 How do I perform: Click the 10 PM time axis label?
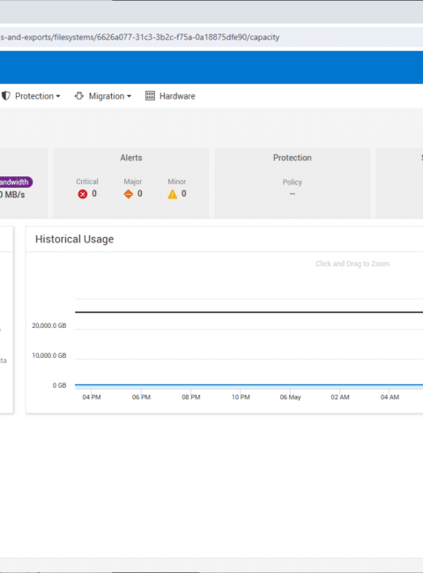click(x=241, y=397)
